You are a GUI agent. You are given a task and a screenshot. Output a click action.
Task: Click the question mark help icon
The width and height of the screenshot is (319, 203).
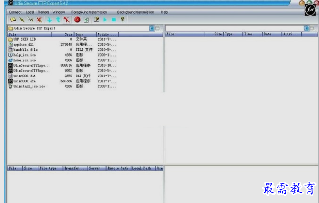pyautogui.click(x=122, y=19)
